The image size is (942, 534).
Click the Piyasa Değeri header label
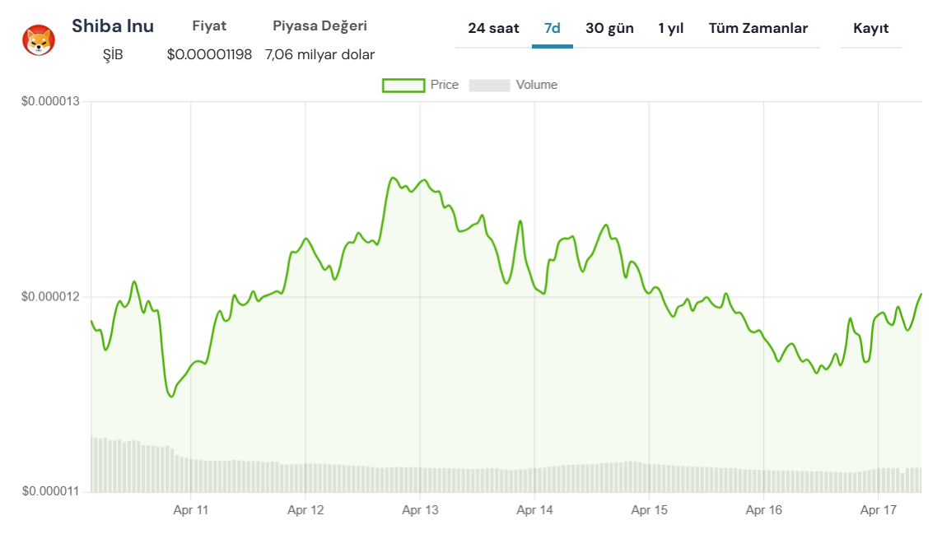[x=319, y=26]
